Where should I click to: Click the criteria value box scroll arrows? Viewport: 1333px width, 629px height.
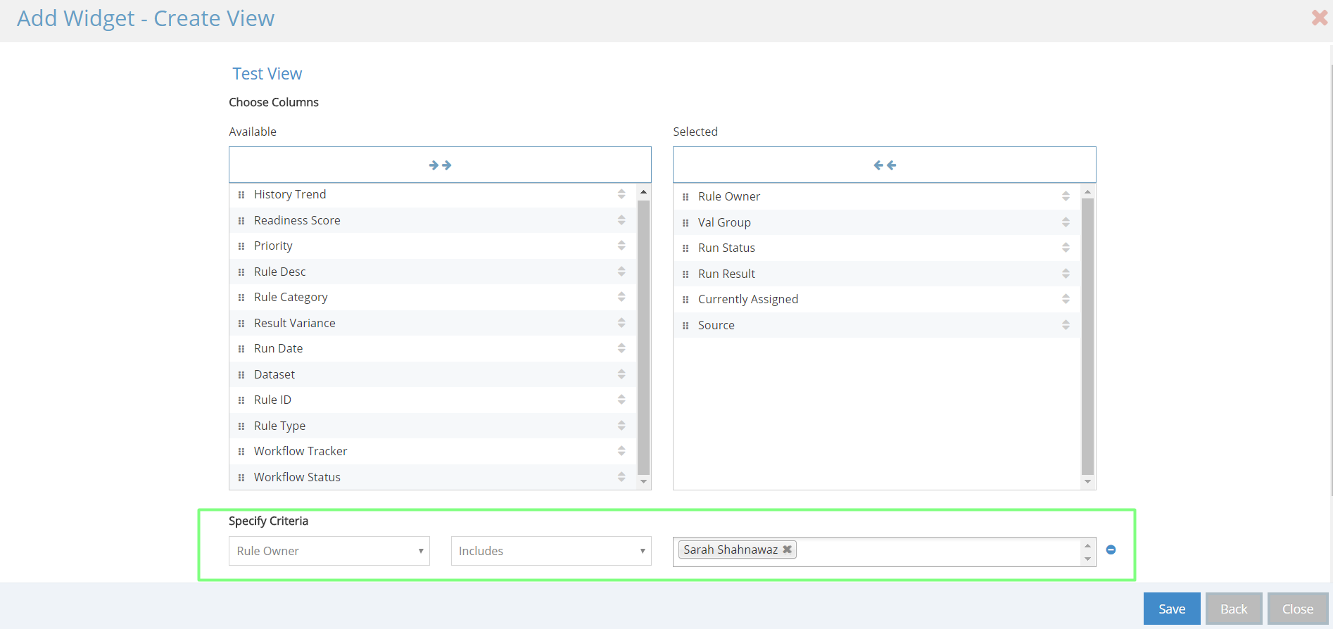(x=1087, y=552)
